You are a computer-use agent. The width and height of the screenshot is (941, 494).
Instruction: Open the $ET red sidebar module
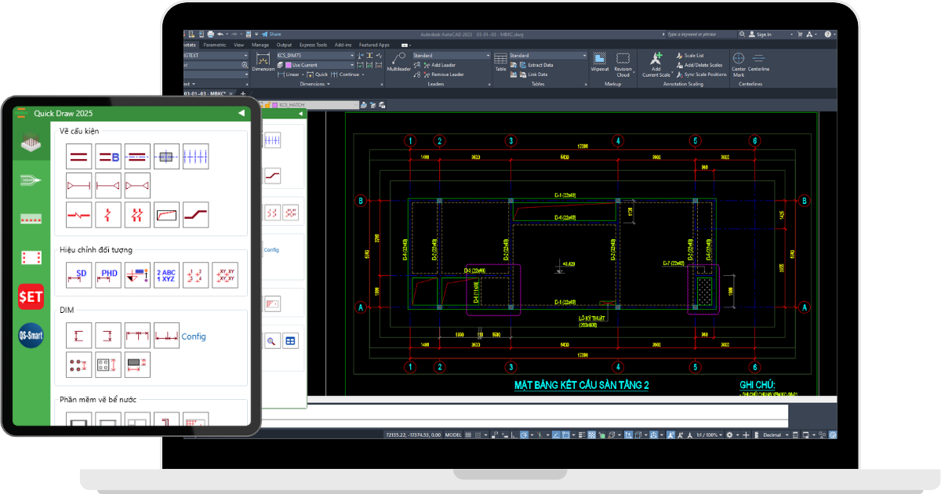pyautogui.click(x=31, y=296)
